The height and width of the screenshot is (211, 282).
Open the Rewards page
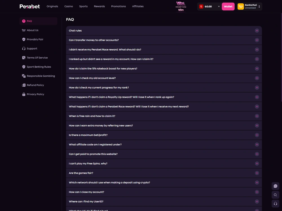(99, 6)
